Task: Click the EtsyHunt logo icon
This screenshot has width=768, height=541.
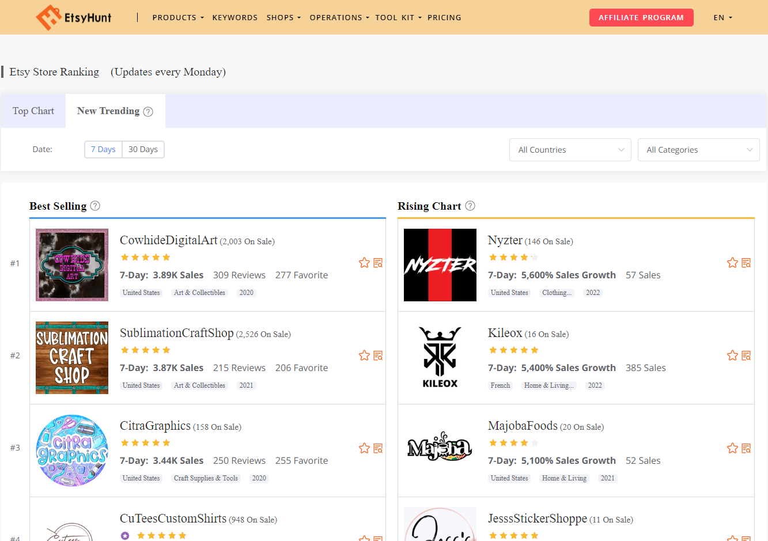Action: 49,17
